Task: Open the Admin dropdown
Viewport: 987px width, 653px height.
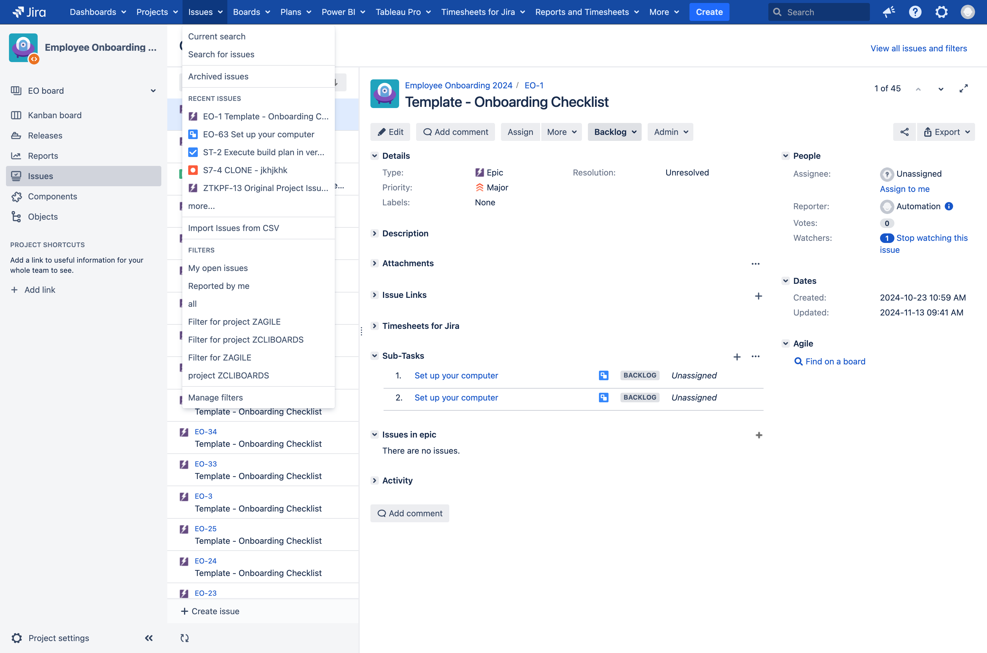Action: tap(670, 132)
